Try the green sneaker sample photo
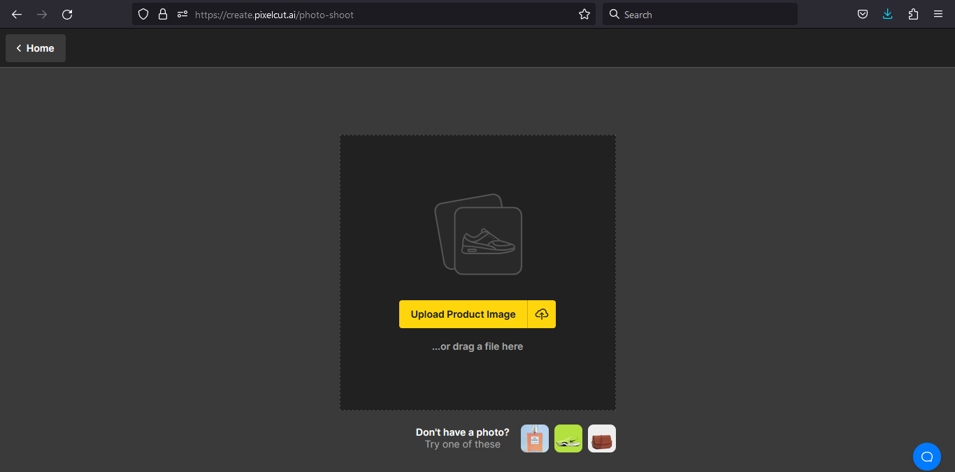 [568, 438]
